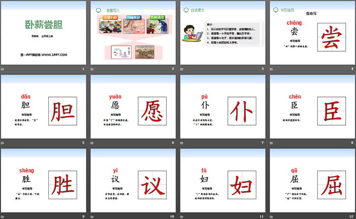Select the chén 臣 slide thumbnail
The width and height of the screenshot is (356, 219).
[312, 107]
